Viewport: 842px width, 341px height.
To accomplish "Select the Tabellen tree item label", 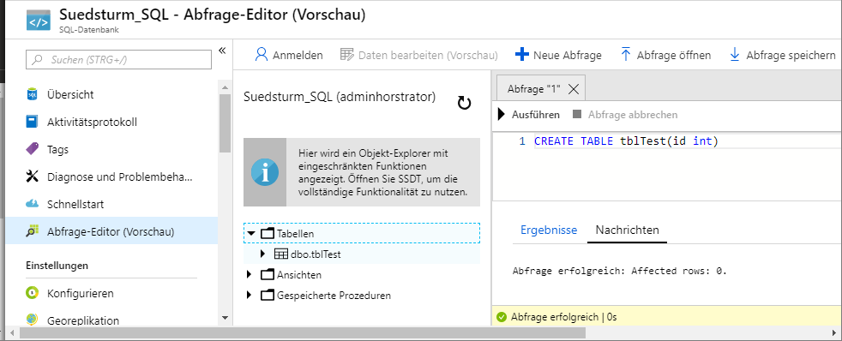I will click(295, 234).
